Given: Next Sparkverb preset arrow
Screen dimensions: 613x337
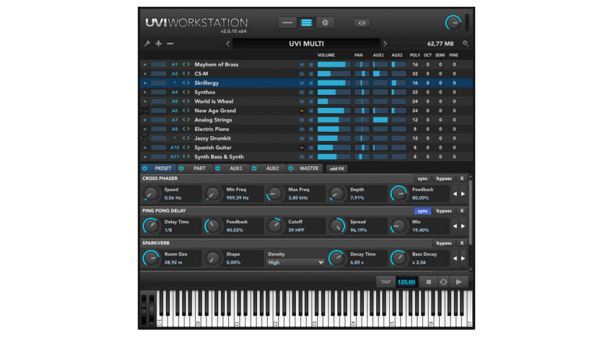Looking at the screenshot, I should click(x=463, y=258).
